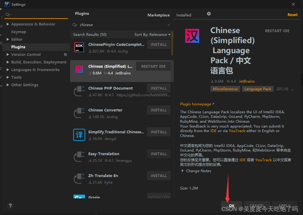Click the IDE link in English description
The image size is (303, 215).
point(213,131)
